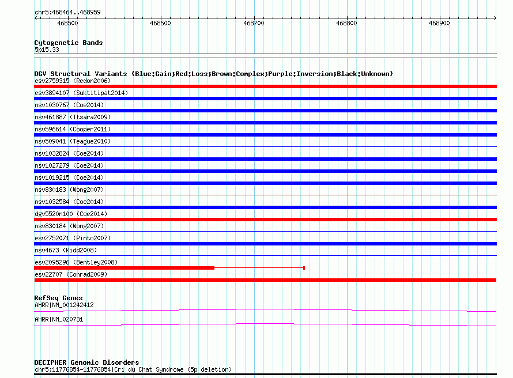Click the thick red segment of esv2095296
Viewport: 513px width, 378px height.
(125, 268)
